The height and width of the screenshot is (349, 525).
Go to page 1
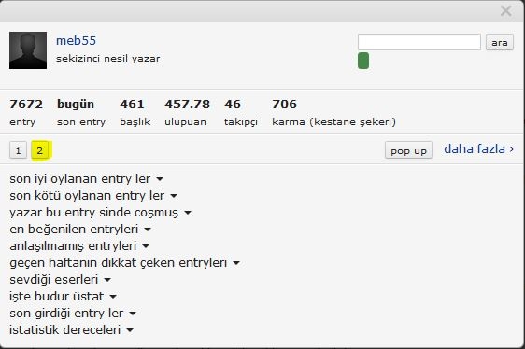coord(18,150)
